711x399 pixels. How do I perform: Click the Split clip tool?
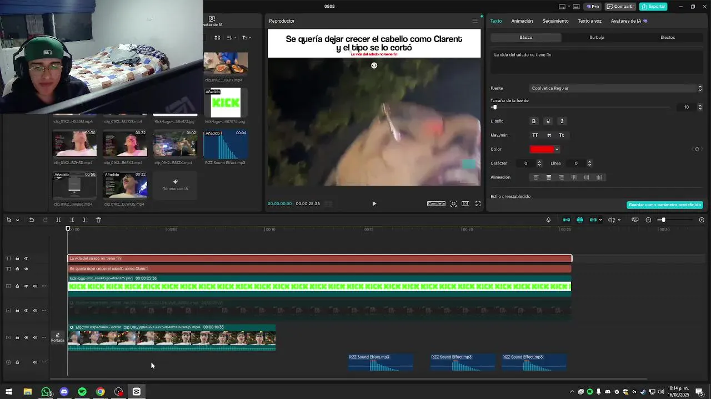(x=58, y=220)
